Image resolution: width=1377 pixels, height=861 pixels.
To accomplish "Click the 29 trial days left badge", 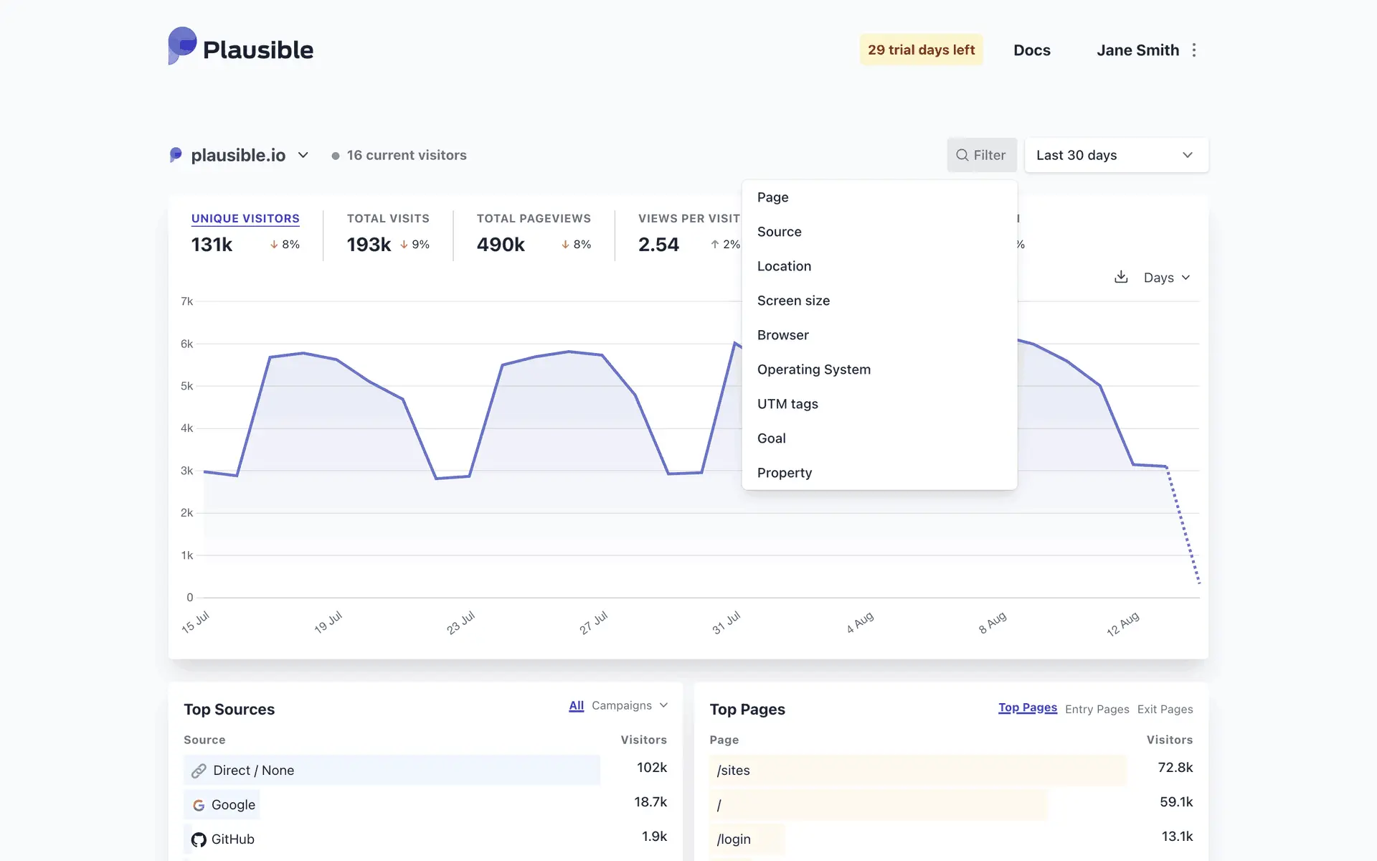I will tap(921, 50).
